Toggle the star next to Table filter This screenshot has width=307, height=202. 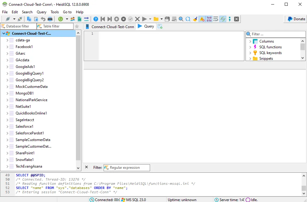click(x=77, y=26)
